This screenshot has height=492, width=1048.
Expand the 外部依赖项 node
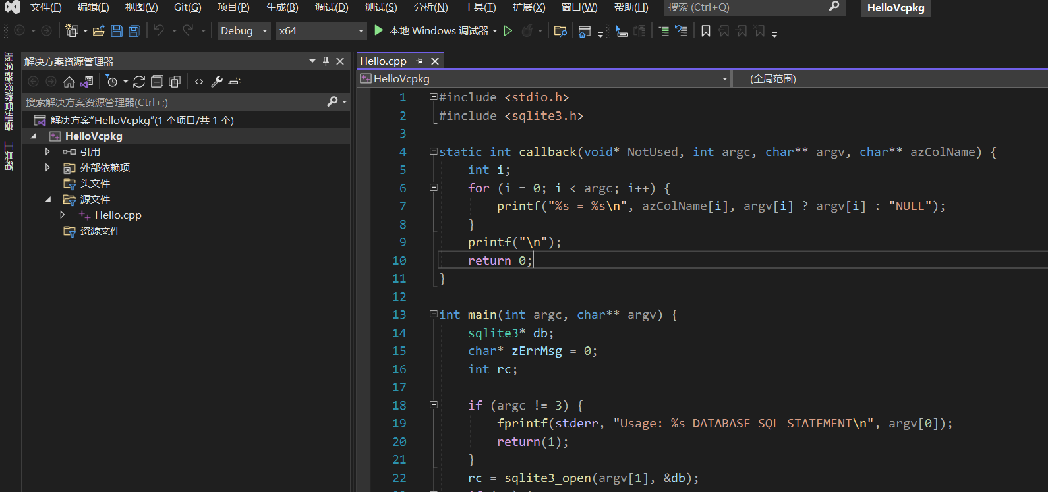(x=47, y=167)
